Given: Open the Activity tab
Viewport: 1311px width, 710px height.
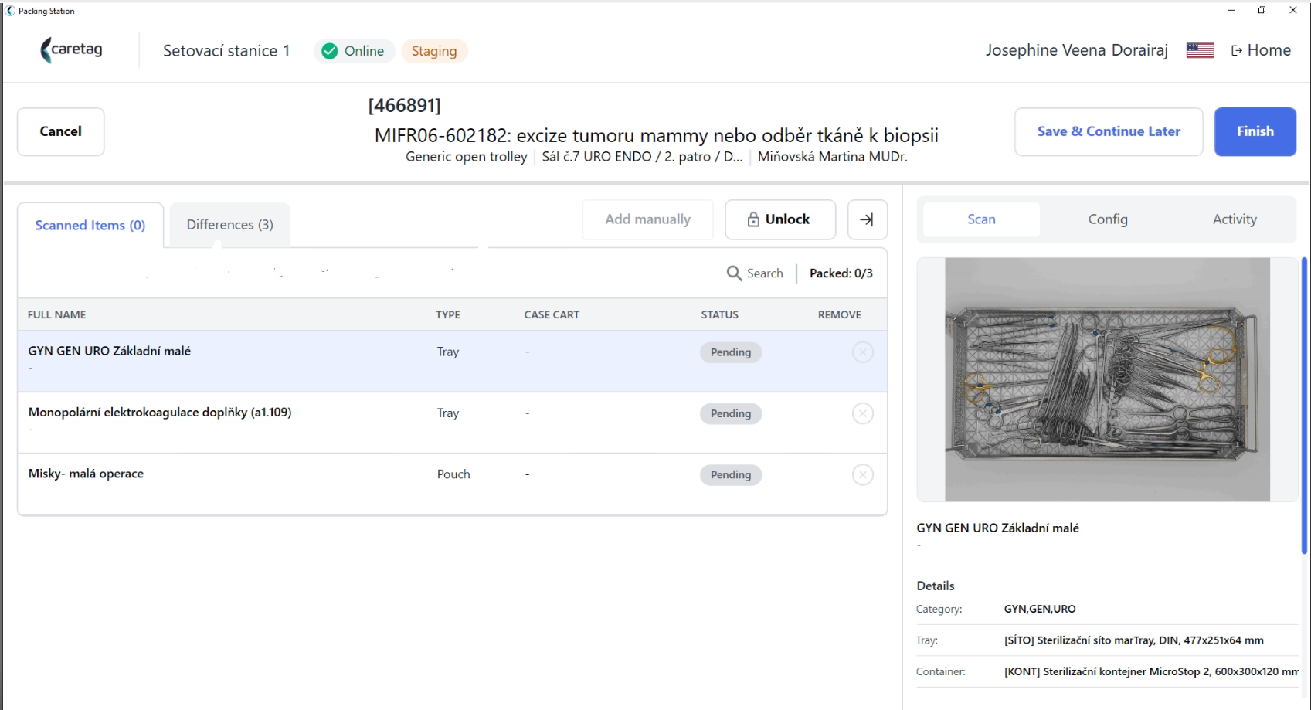Looking at the screenshot, I should coord(1235,219).
